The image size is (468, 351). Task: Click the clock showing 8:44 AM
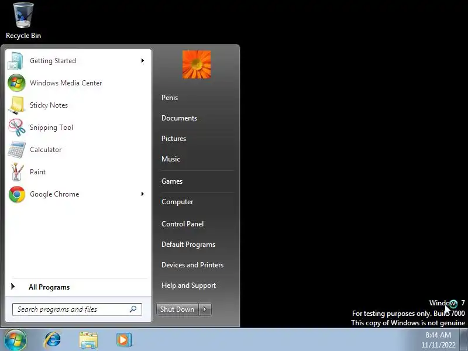point(438,335)
